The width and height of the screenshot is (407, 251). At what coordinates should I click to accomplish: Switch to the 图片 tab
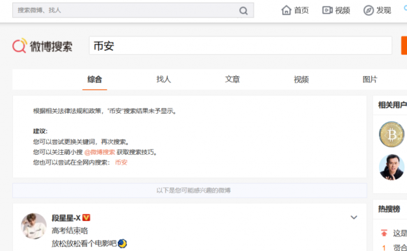point(370,79)
